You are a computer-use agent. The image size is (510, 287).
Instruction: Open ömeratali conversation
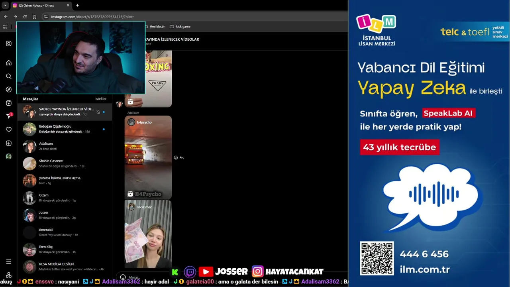tap(65, 232)
